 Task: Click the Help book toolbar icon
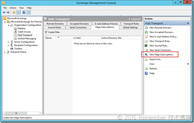[x=24, y=12]
